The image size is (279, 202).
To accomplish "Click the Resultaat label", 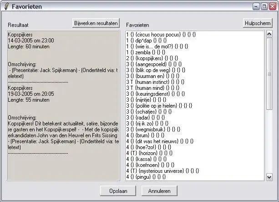I will 18,25.
